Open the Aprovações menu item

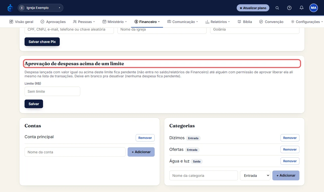(53, 22)
